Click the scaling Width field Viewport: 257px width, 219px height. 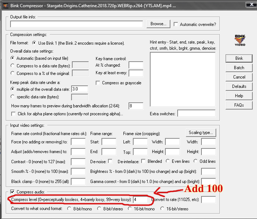point(209,142)
